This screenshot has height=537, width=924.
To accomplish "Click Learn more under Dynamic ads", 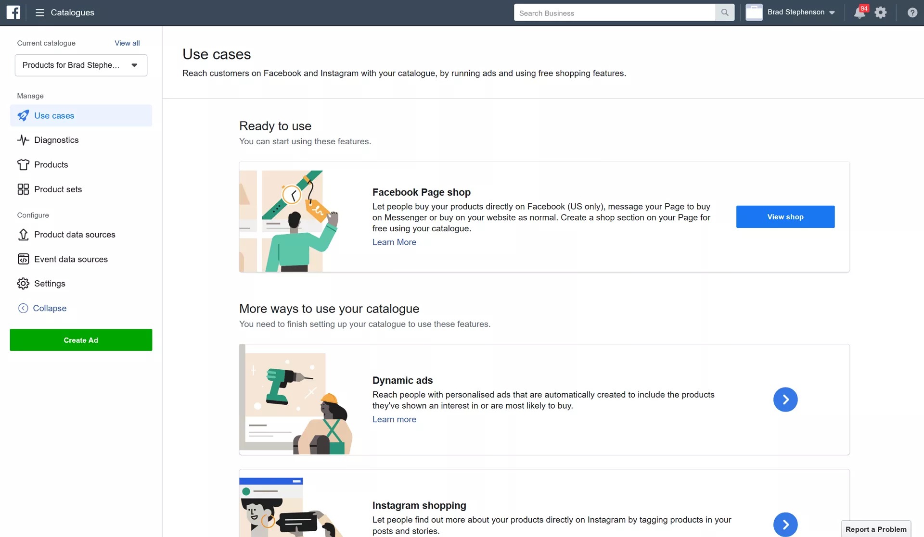I will [394, 419].
